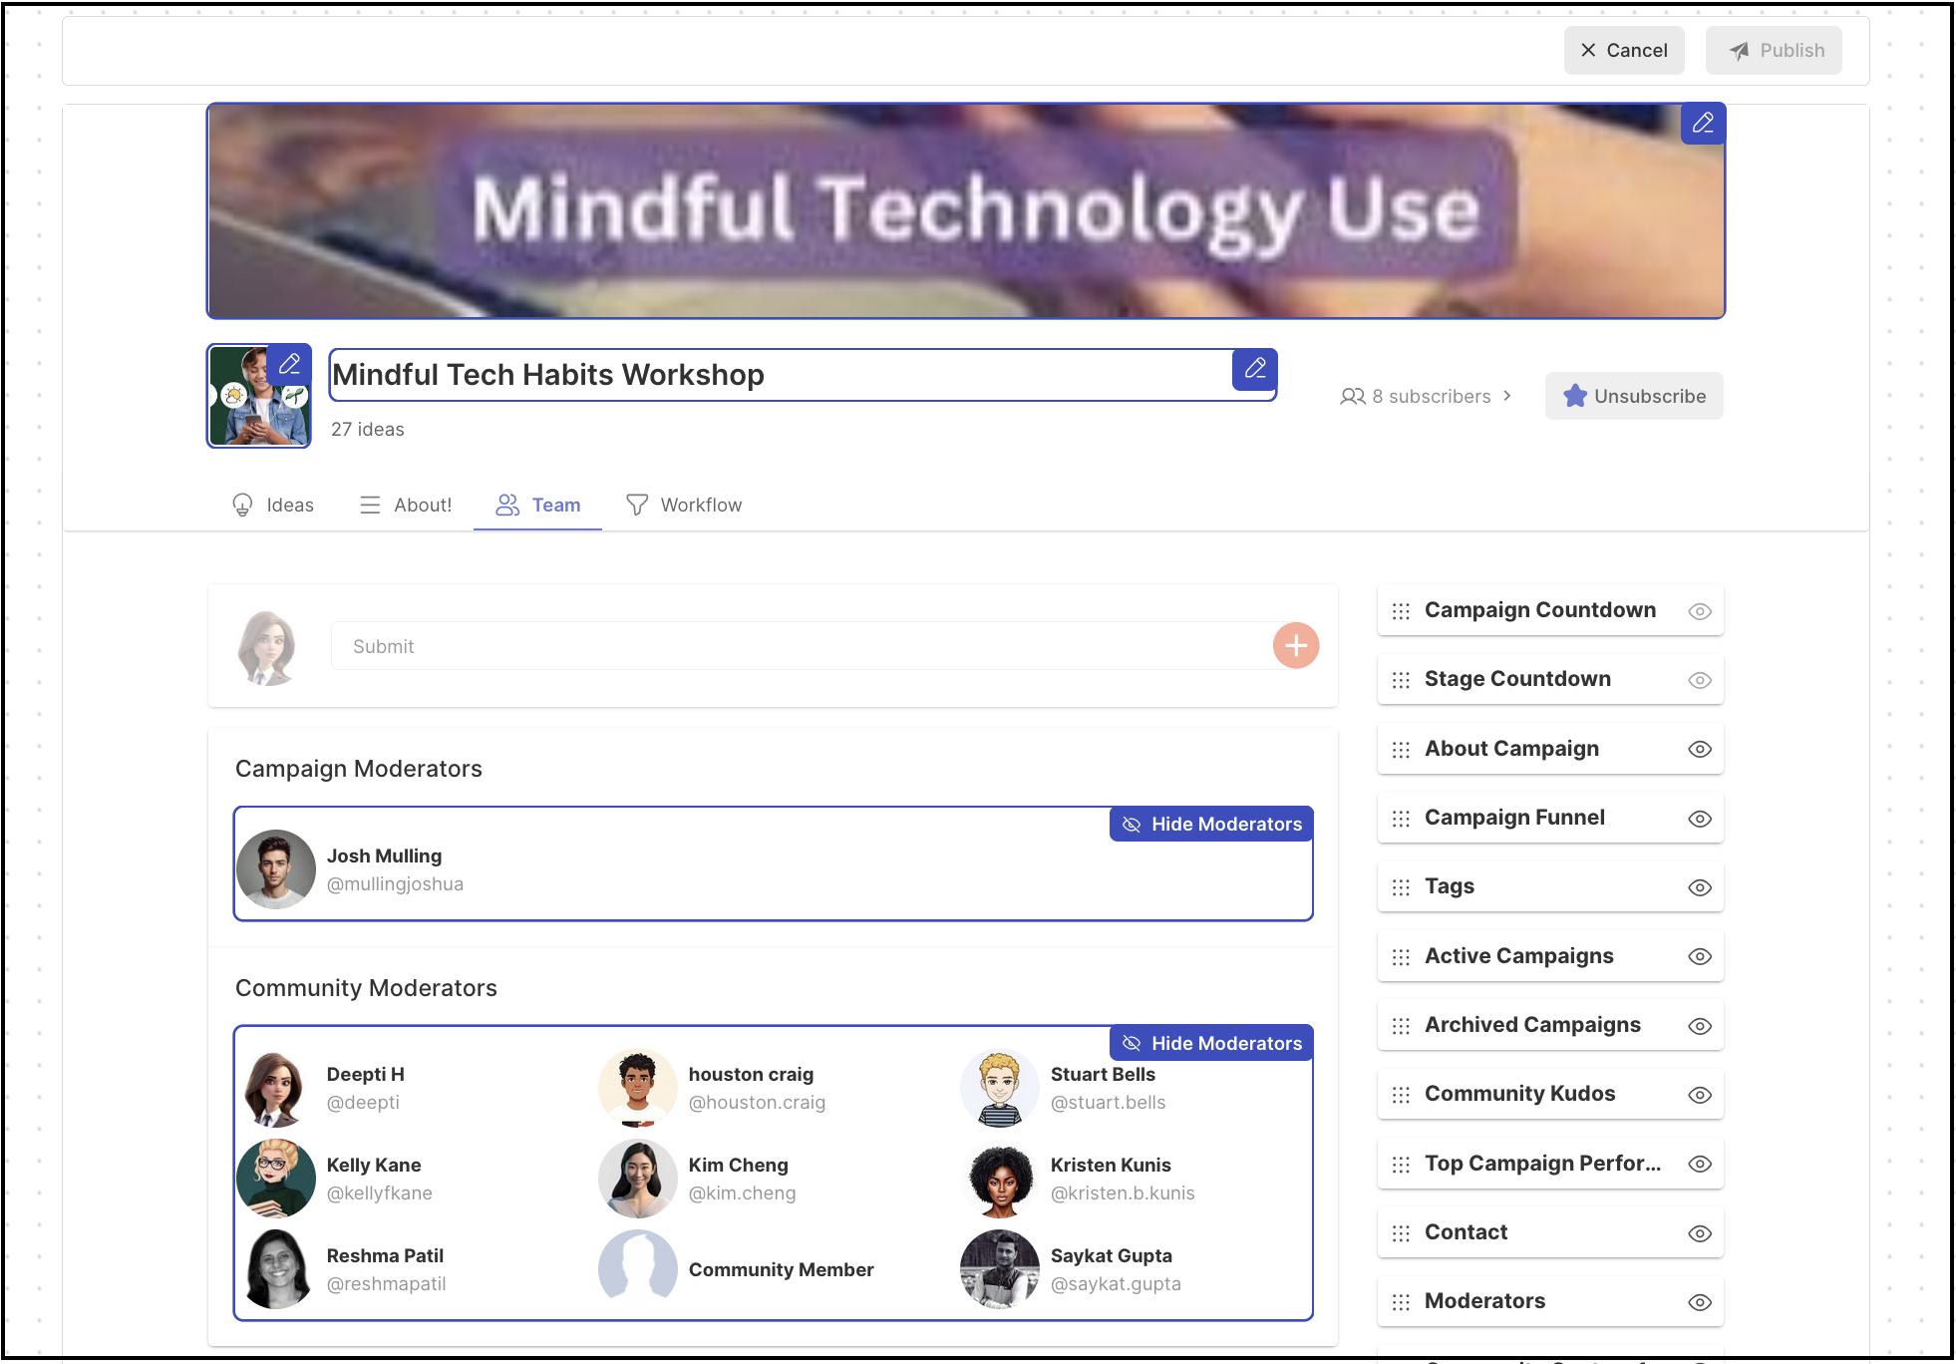Click drag handle of Moderators widget
This screenshot has width=1956, height=1364.
tap(1401, 1302)
